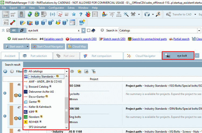Click the database with envelope icon

tap(44, 22)
